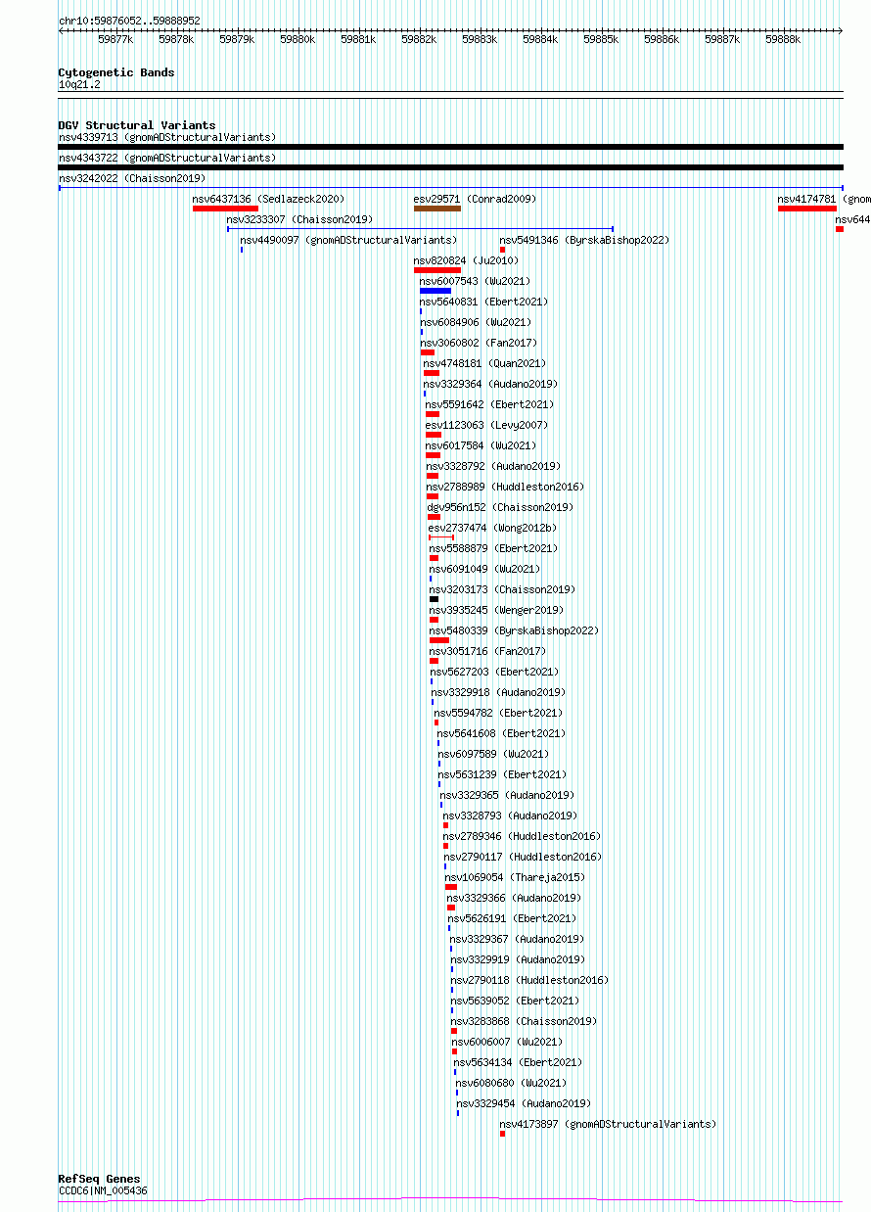Open the CCDC6|NM_005436 RefSeq gene label
The height and width of the screenshot is (1212, 871).
click(103, 1191)
